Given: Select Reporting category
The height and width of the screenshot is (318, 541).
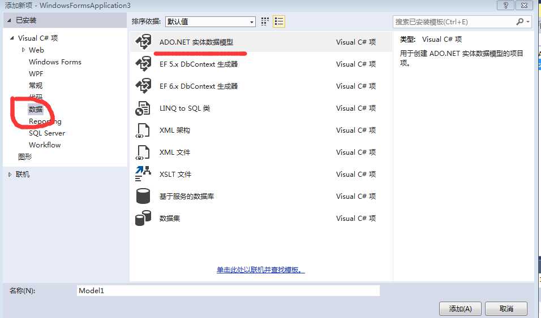Looking at the screenshot, I should 45,121.
